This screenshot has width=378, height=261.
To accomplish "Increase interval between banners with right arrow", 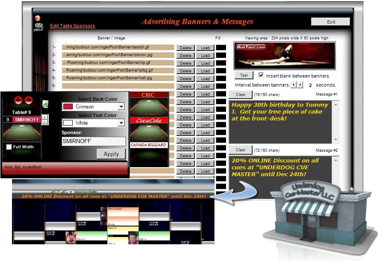I will coord(299,85).
